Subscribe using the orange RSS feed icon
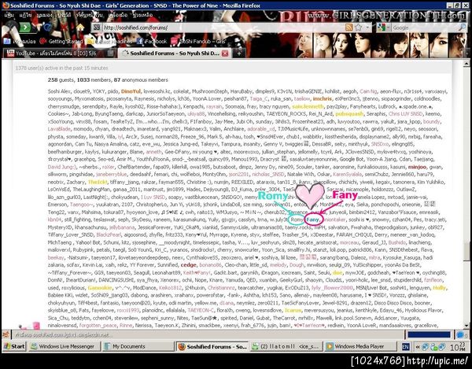Image resolution: width=472 pixels, height=369 pixels. coord(349,28)
